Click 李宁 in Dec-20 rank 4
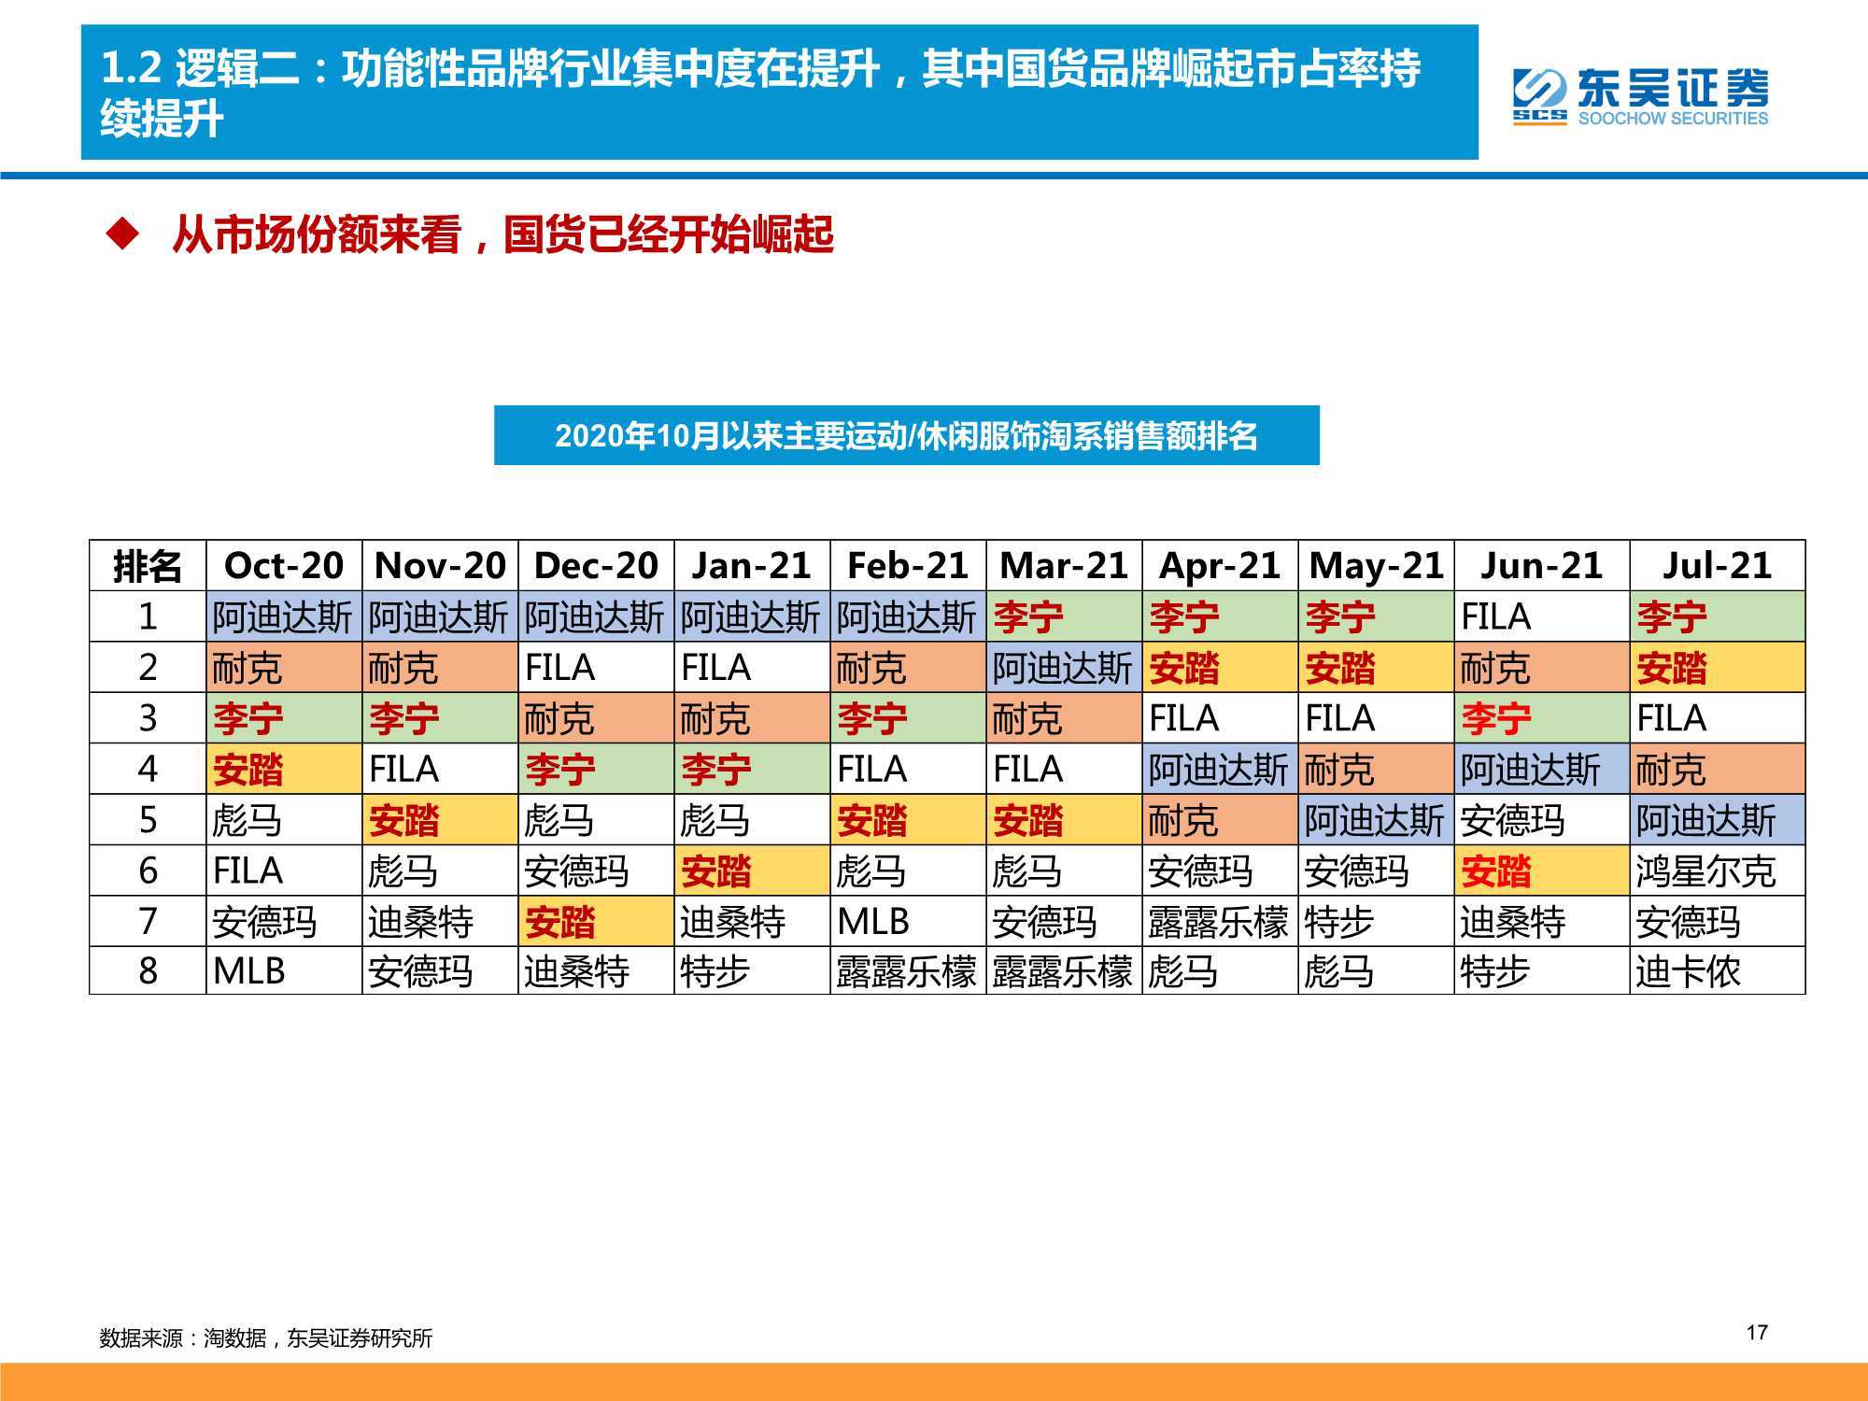The image size is (1868, 1401). tap(596, 769)
